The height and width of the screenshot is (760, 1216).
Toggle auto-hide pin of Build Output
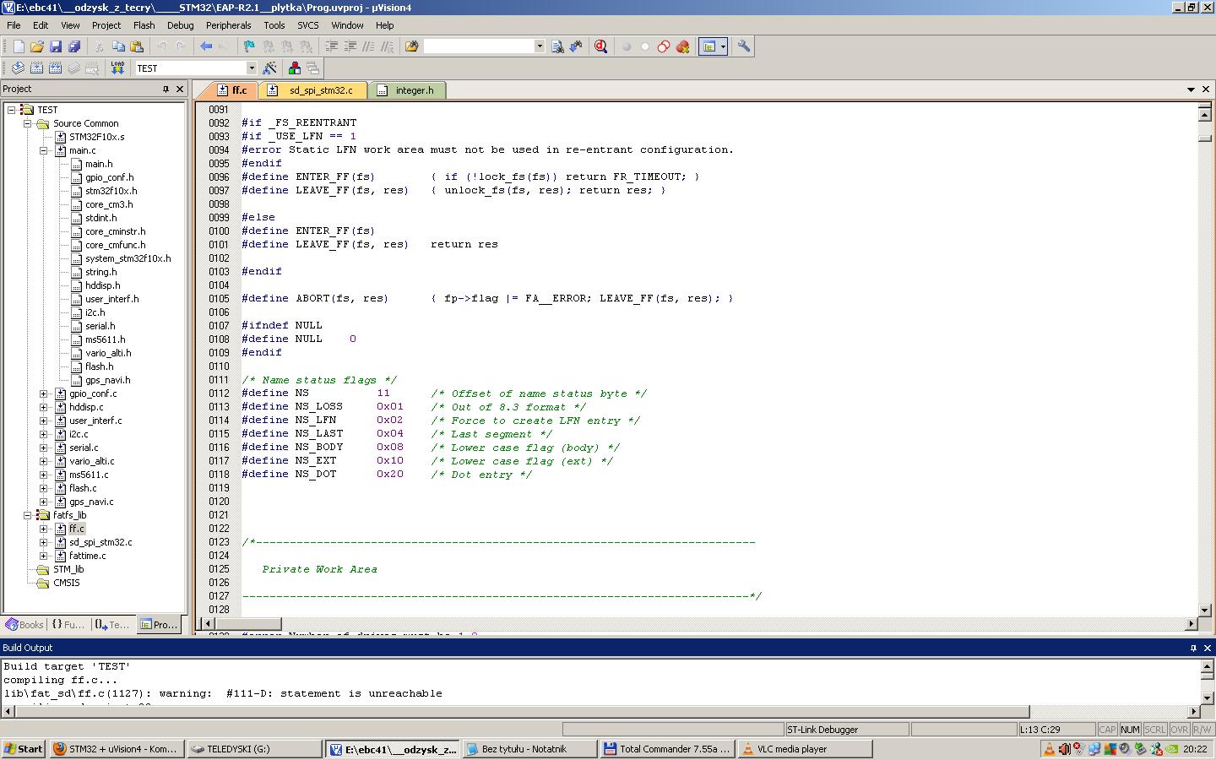[x=1193, y=648]
